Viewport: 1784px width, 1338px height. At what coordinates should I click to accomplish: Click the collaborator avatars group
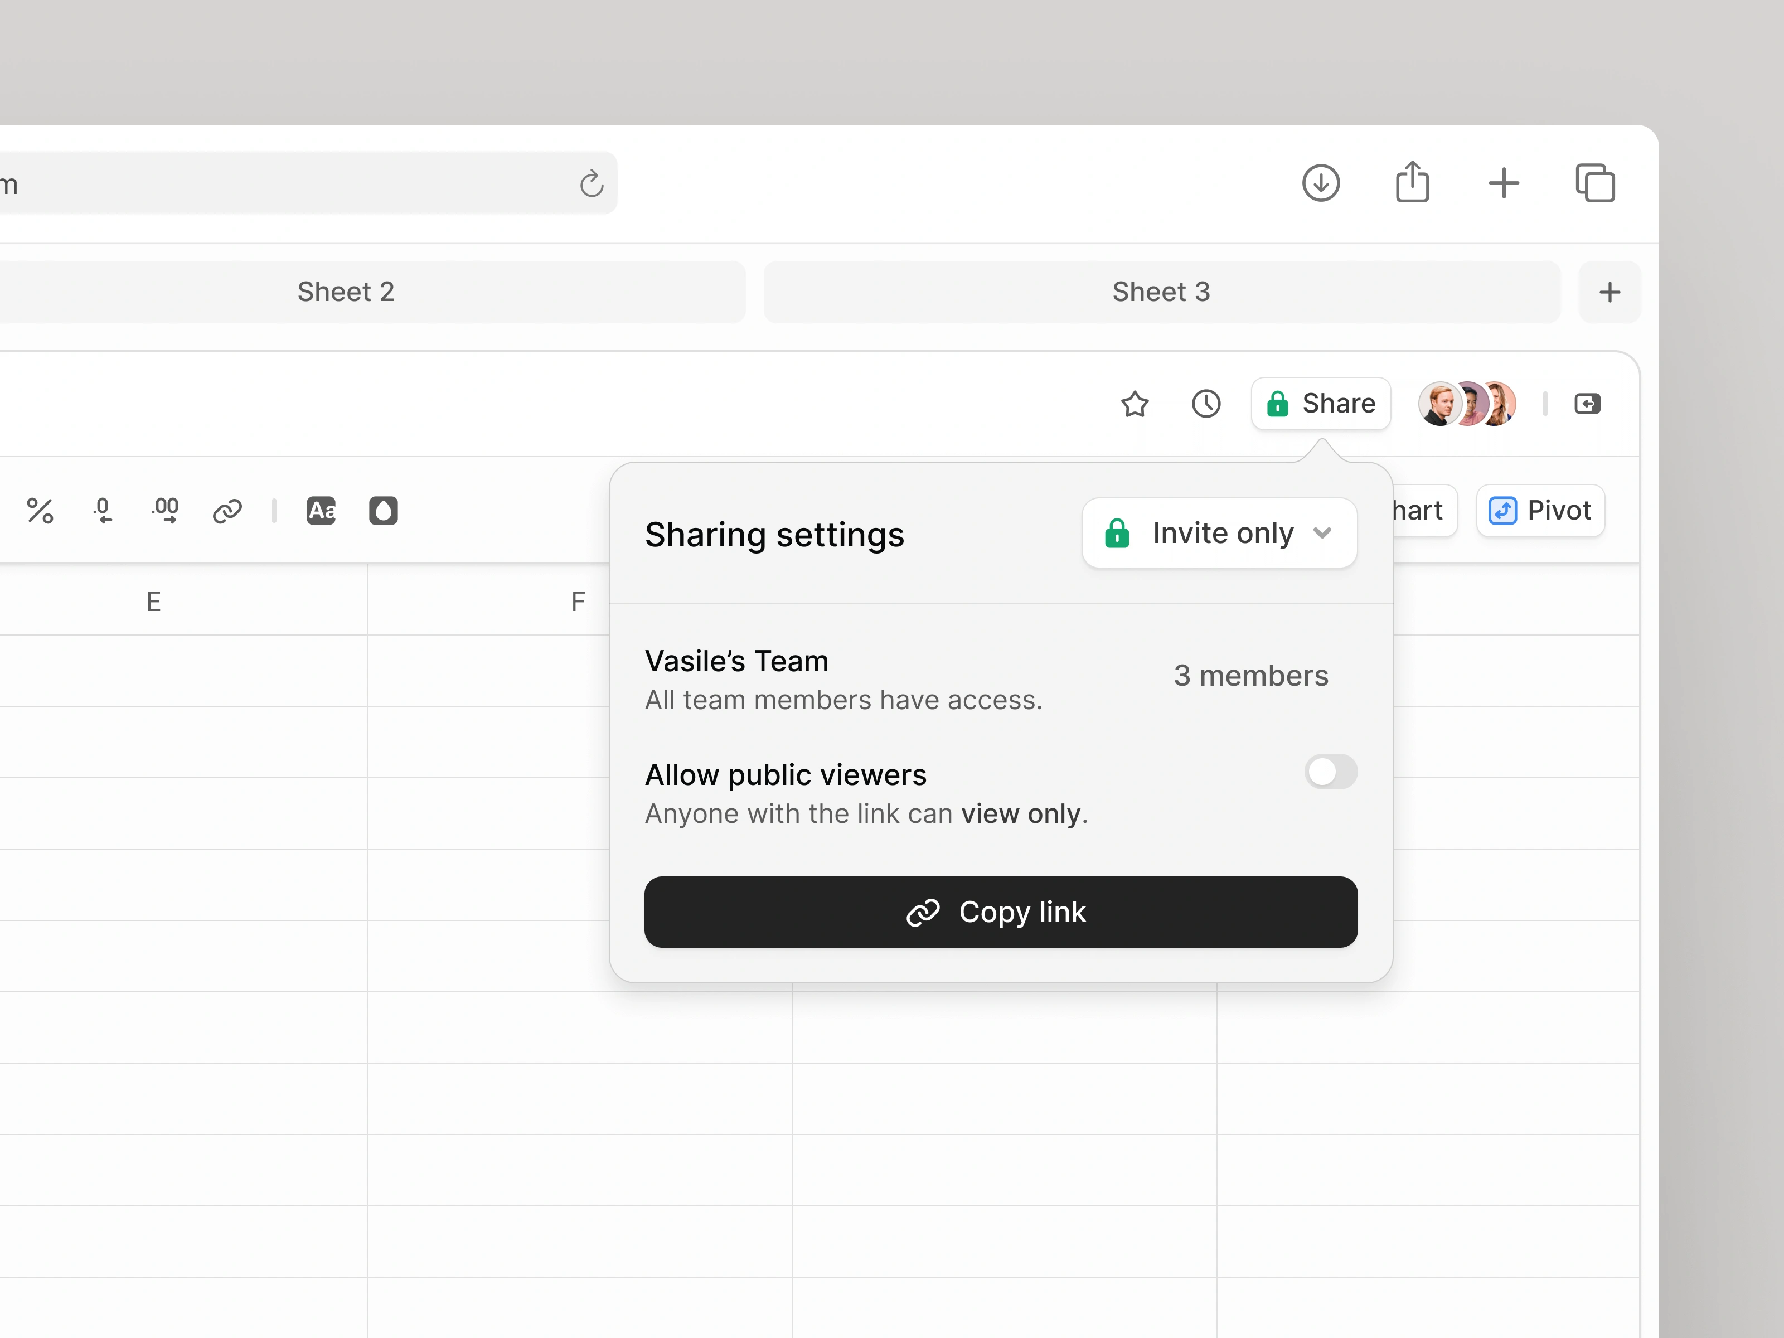click(x=1467, y=403)
